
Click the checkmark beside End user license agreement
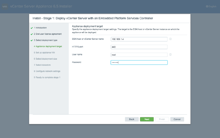click(32, 34)
